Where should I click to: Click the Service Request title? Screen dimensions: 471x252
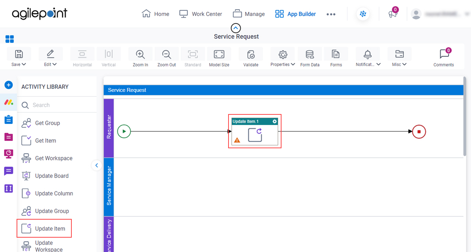point(236,36)
